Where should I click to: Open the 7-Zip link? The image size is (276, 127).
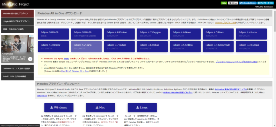(66, 58)
